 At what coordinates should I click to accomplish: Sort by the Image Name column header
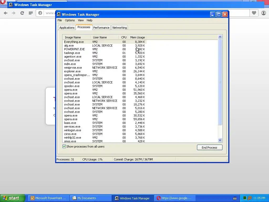tap(77, 37)
